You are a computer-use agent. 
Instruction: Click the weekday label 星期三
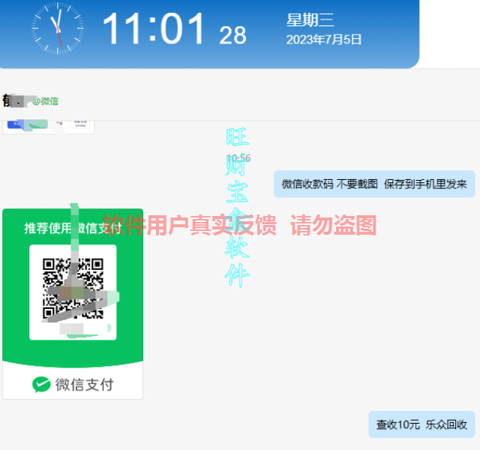coord(310,20)
